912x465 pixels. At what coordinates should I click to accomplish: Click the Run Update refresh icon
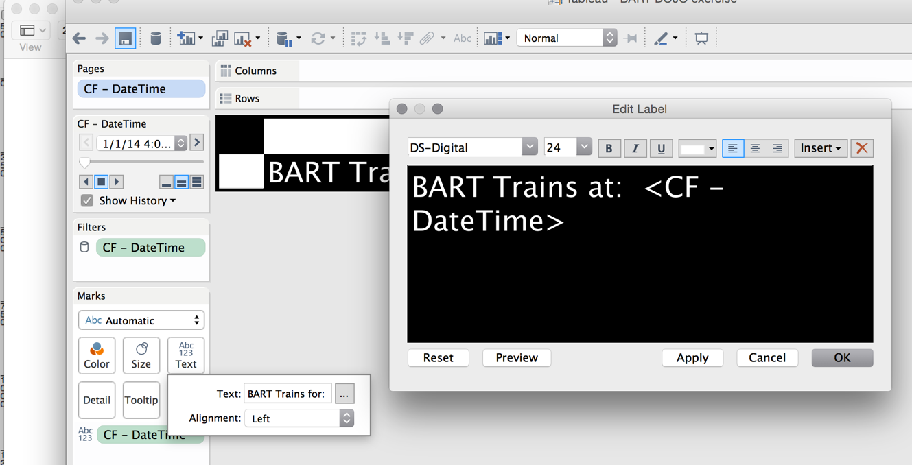pyautogui.click(x=318, y=38)
